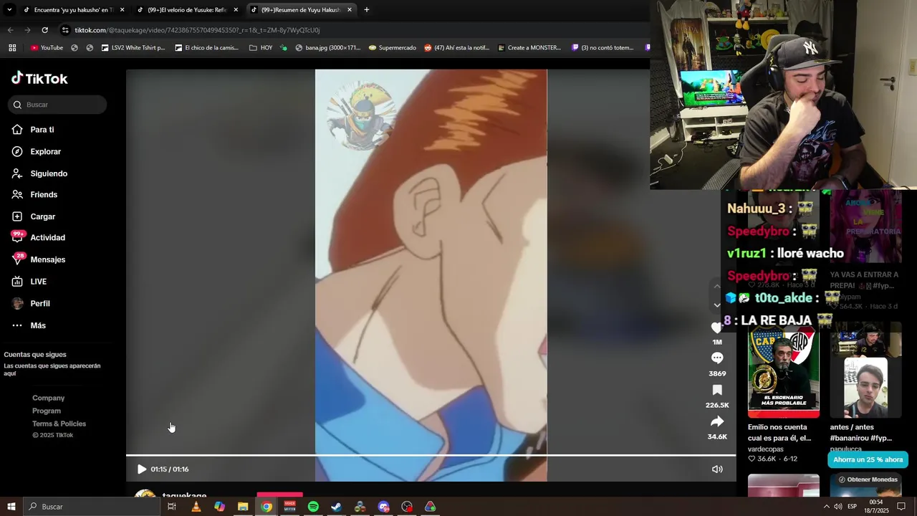Image resolution: width=917 pixels, height=516 pixels.
Task: Open the no contó totem bookmark
Action: tap(602, 48)
